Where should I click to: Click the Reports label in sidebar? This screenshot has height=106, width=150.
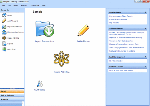tap(10, 44)
